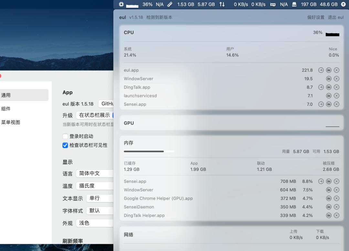Screen dimensions: 349x251
Task: Disable 检查状态栏可见性 option
Action: (65, 145)
